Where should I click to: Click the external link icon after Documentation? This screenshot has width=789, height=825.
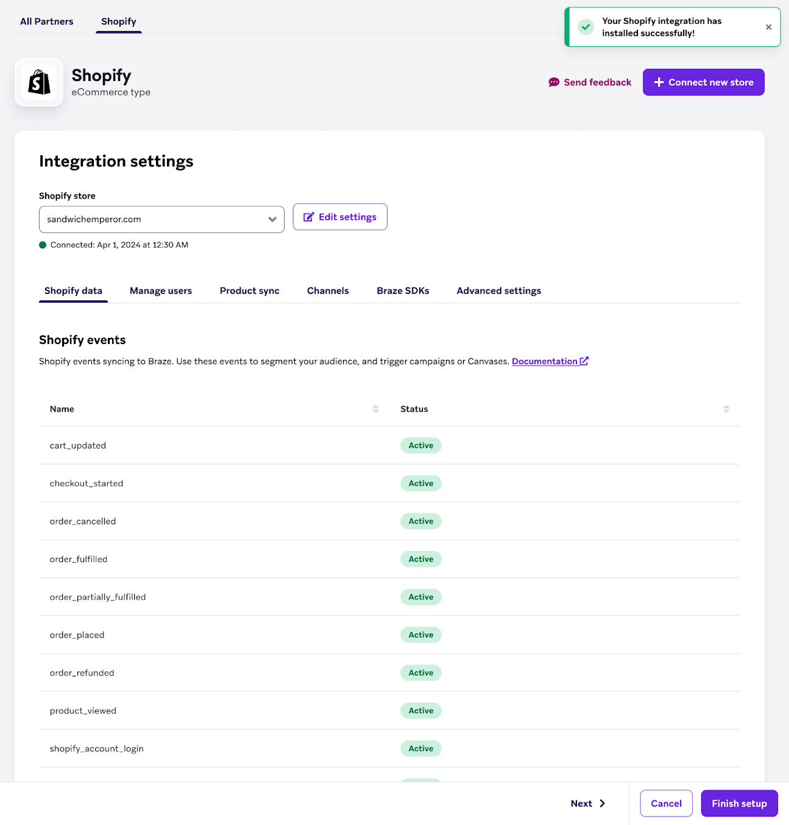point(585,360)
